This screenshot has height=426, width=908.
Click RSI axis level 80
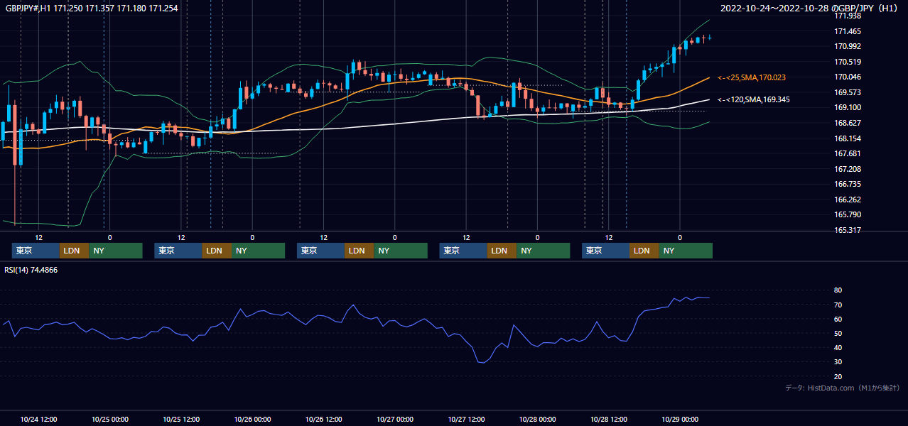(x=838, y=290)
